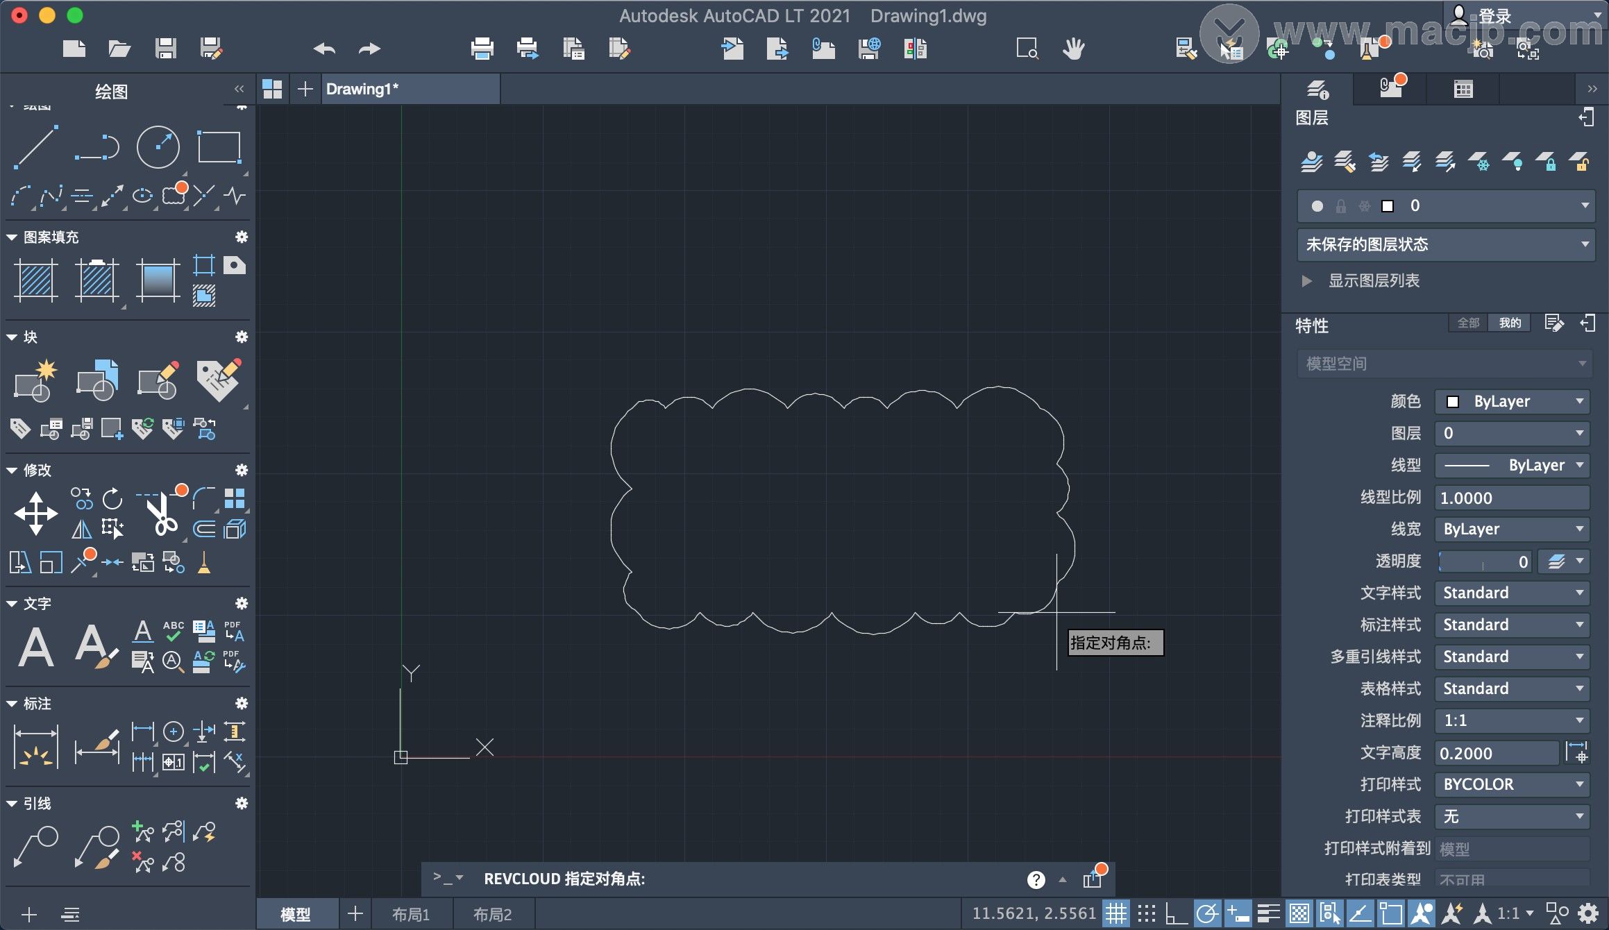Click the Save icon in toolbar
1609x930 pixels.
click(165, 49)
